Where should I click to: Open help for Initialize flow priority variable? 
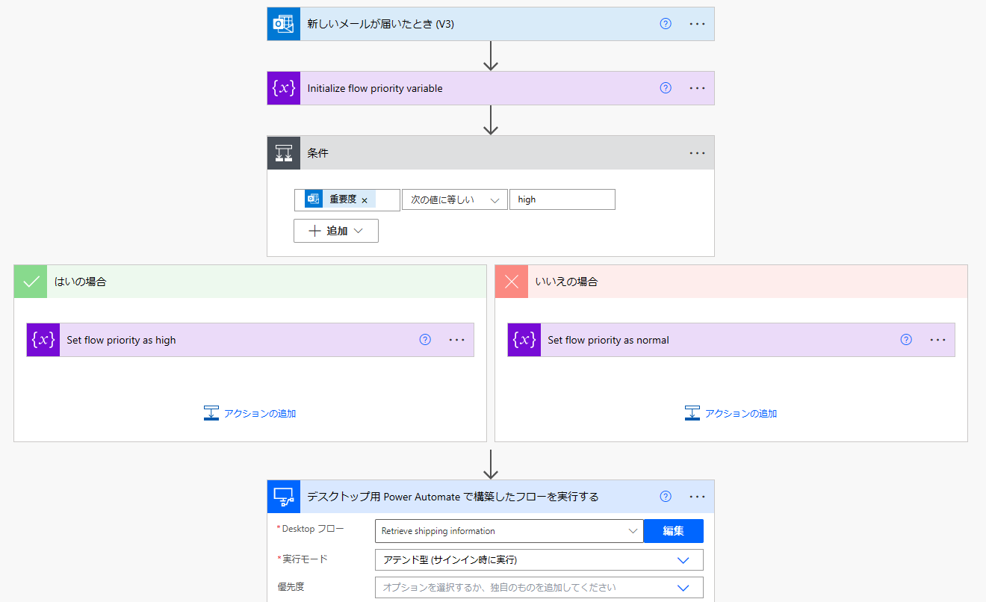pyautogui.click(x=666, y=88)
